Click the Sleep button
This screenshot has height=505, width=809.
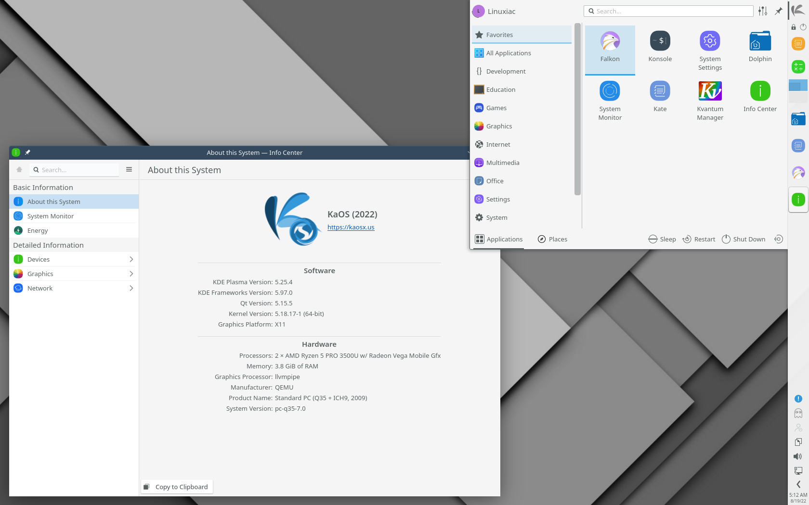pyautogui.click(x=662, y=239)
